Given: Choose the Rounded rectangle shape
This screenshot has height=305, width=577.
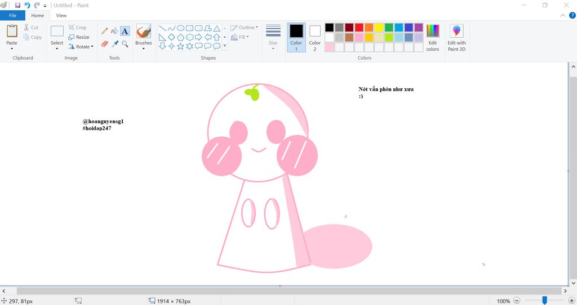Looking at the screenshot, I should [x=199, y=28].
